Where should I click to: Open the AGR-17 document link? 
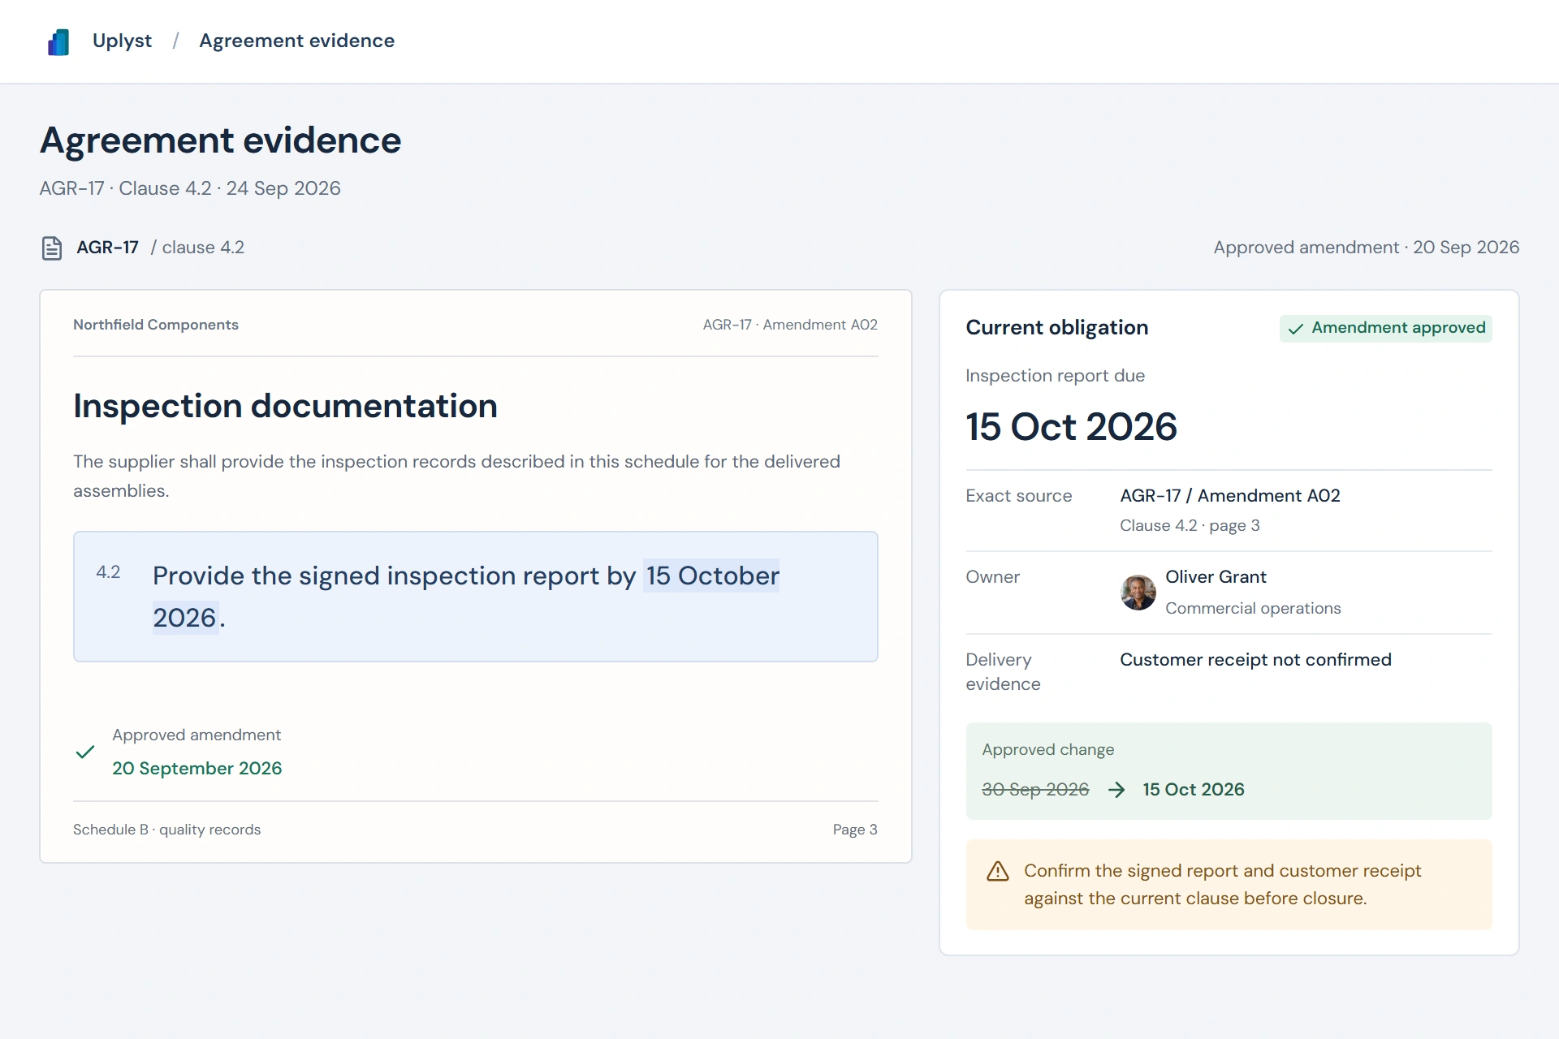tap(107, 248)
